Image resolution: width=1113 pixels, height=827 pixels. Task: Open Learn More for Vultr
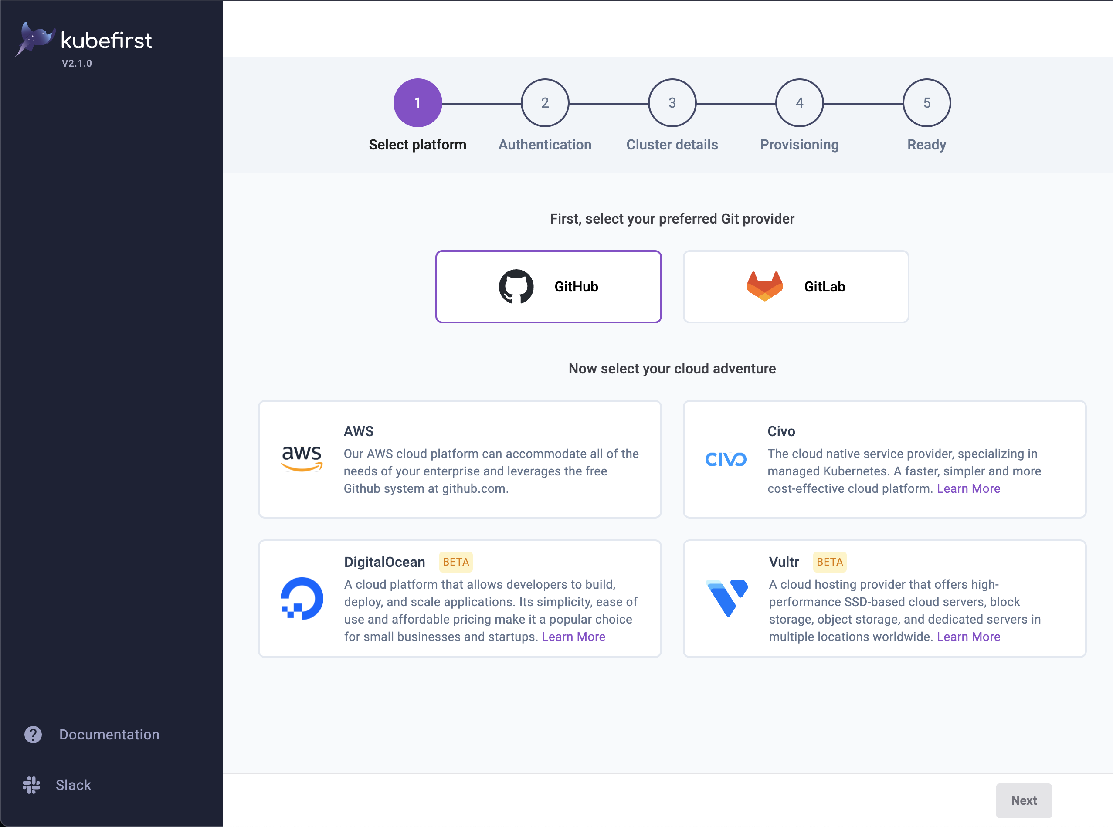pos(968,636)
